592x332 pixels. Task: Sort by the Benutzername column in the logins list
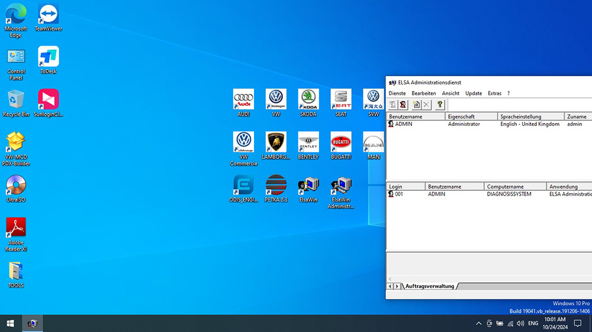(455, 187)
